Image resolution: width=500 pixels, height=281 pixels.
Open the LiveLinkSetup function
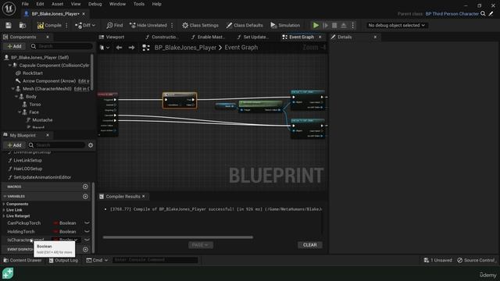tap(27, 160)
